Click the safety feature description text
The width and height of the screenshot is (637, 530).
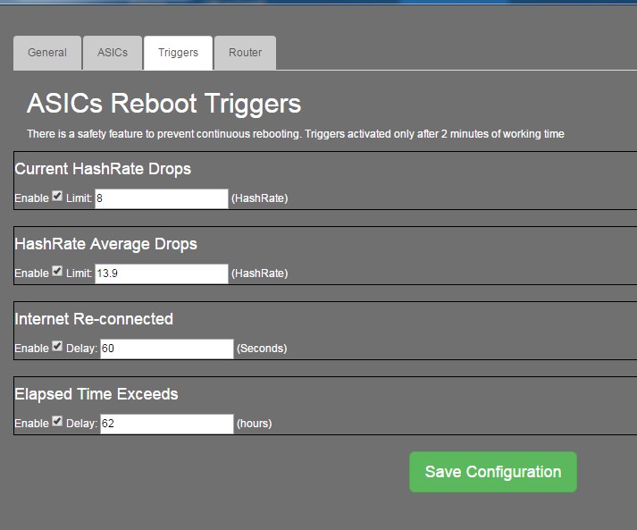pyautogui.click(x=296, y=134)
